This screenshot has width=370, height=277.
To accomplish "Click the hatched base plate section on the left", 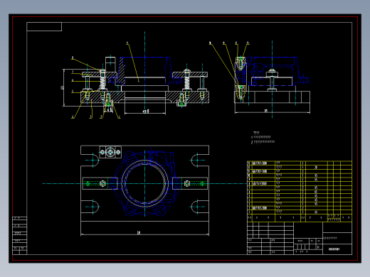I will (102, 97).
